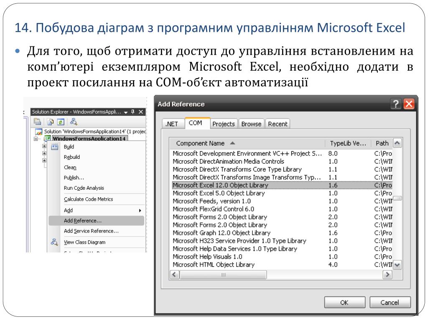Click the vertical scrollbar up arrow

pos(397,143)
